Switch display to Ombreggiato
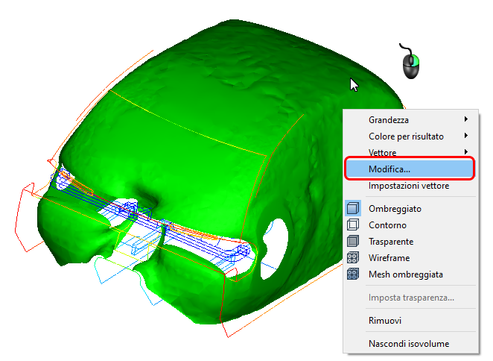The height and width of the screenshot is (361, 493). point(410,209)
